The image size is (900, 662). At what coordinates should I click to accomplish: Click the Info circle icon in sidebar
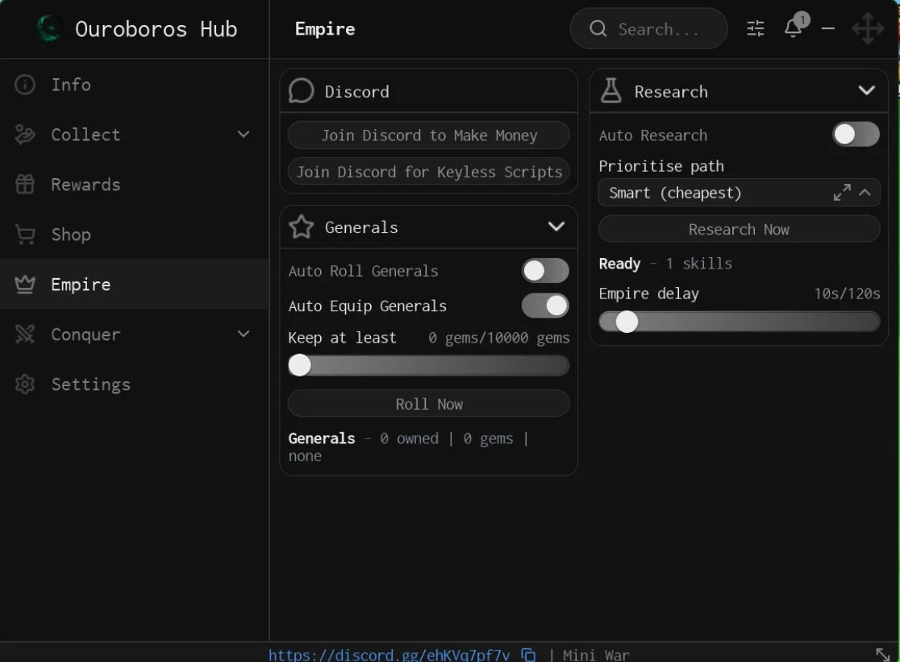tap(25, 85)
